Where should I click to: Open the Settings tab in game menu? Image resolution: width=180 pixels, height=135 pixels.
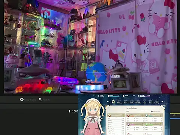coord(157,101)
